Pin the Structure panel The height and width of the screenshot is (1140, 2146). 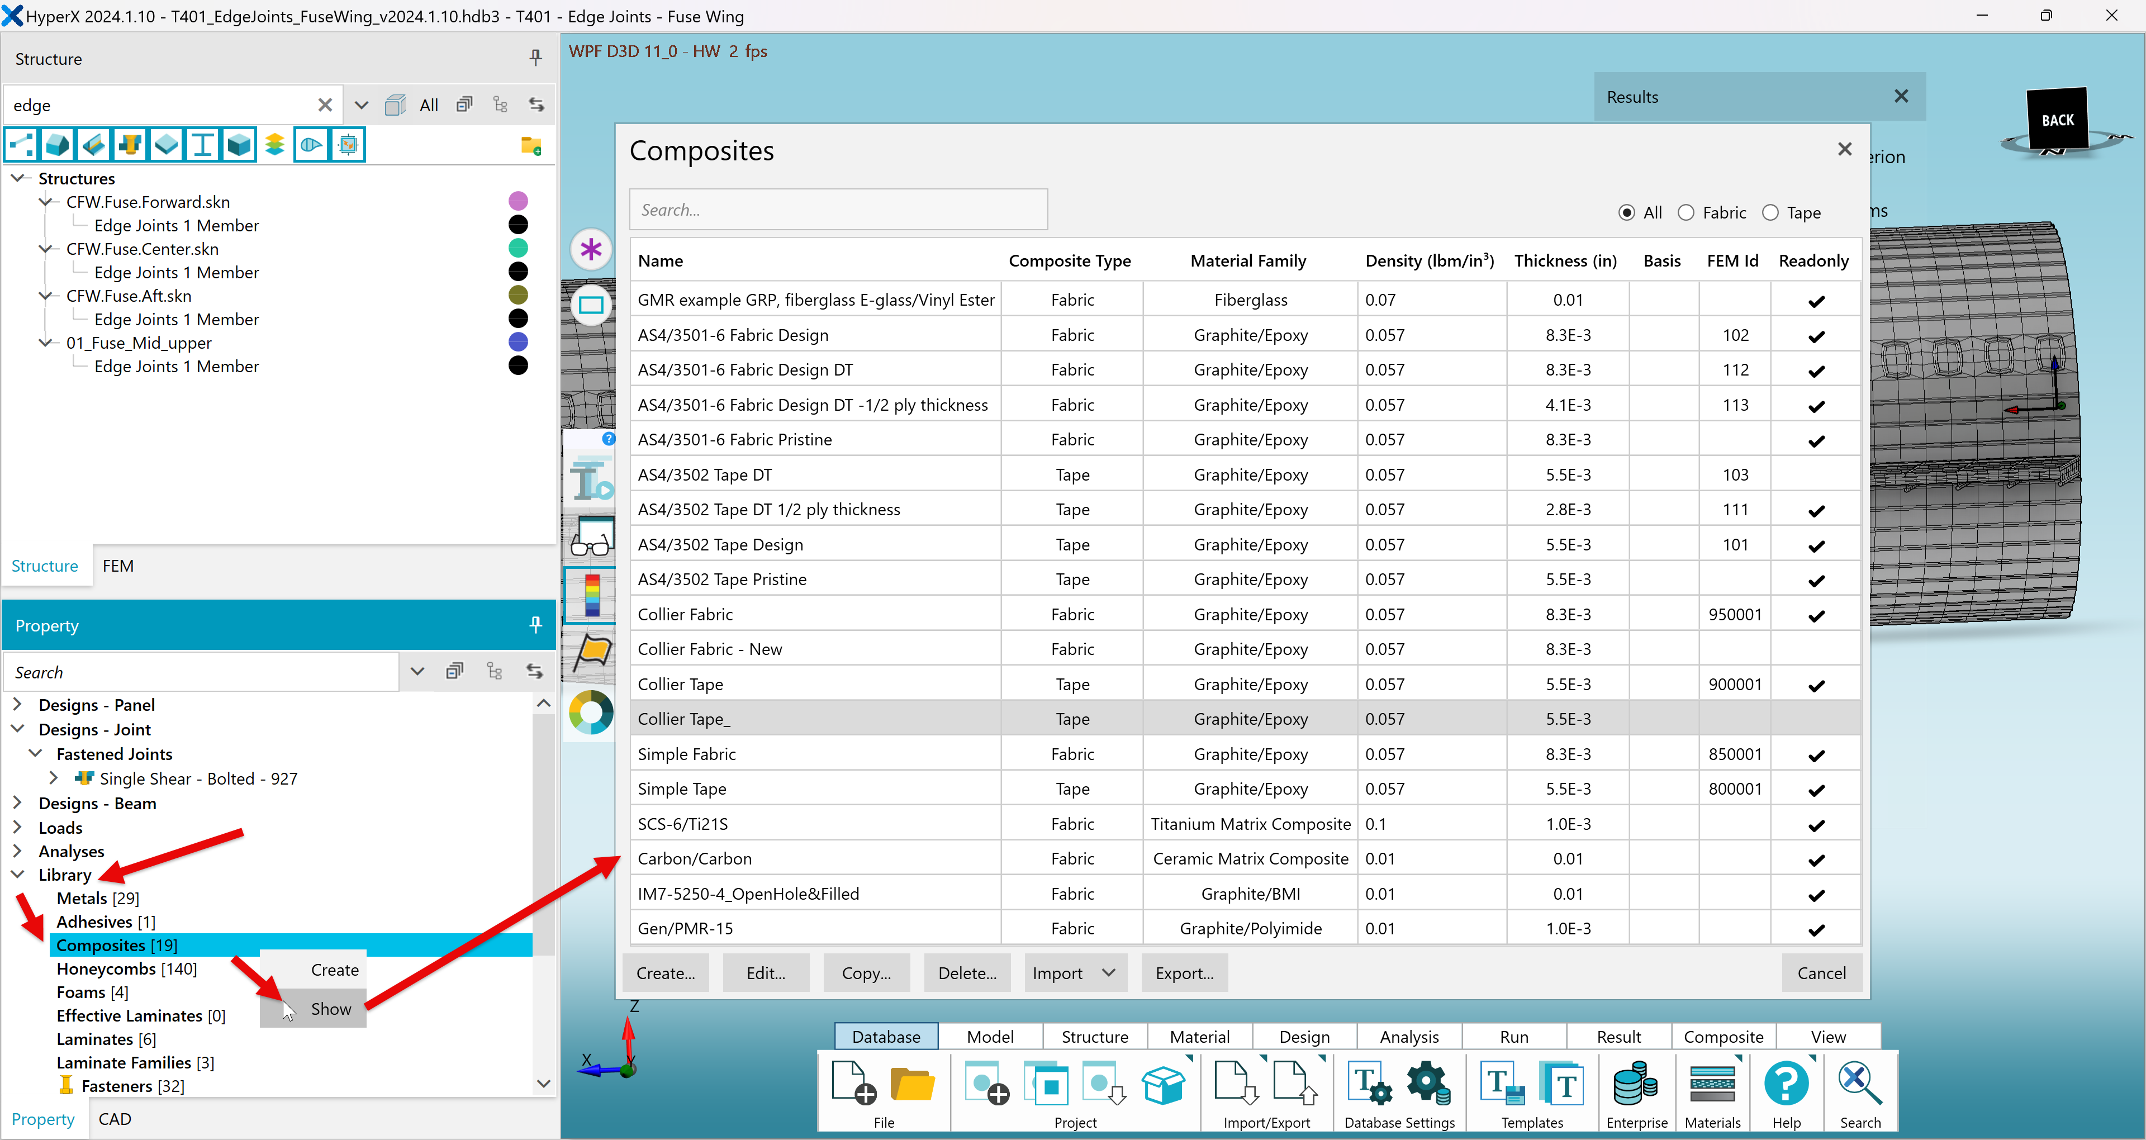pos(536,58)
